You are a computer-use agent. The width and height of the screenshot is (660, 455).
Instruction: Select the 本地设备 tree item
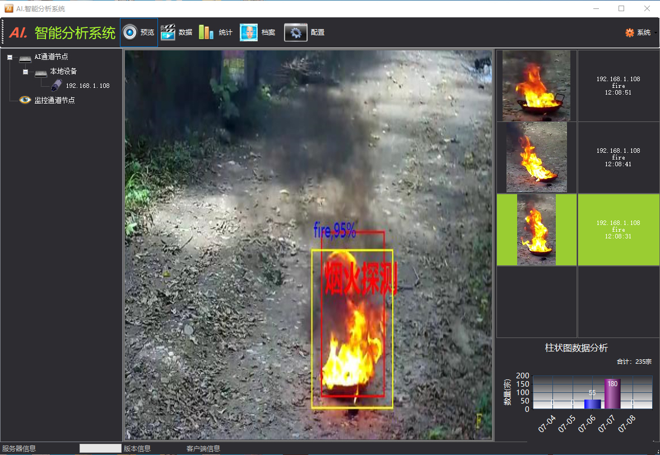pos(63,72)
